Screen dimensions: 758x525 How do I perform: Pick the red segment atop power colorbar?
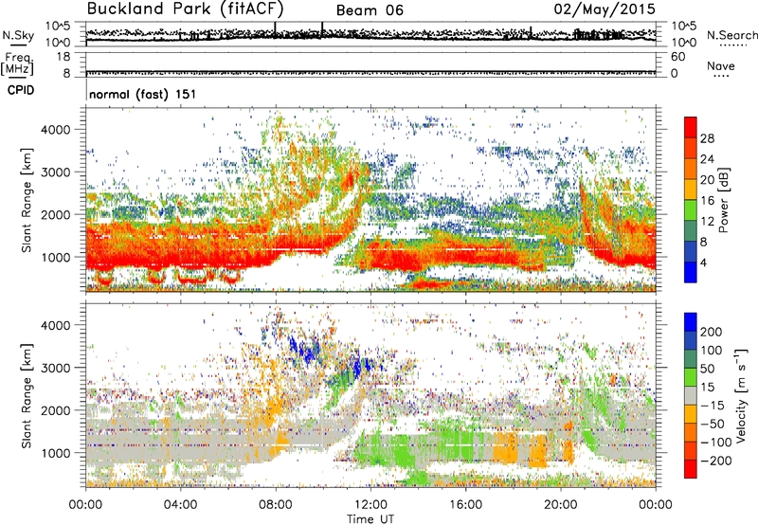691,127
